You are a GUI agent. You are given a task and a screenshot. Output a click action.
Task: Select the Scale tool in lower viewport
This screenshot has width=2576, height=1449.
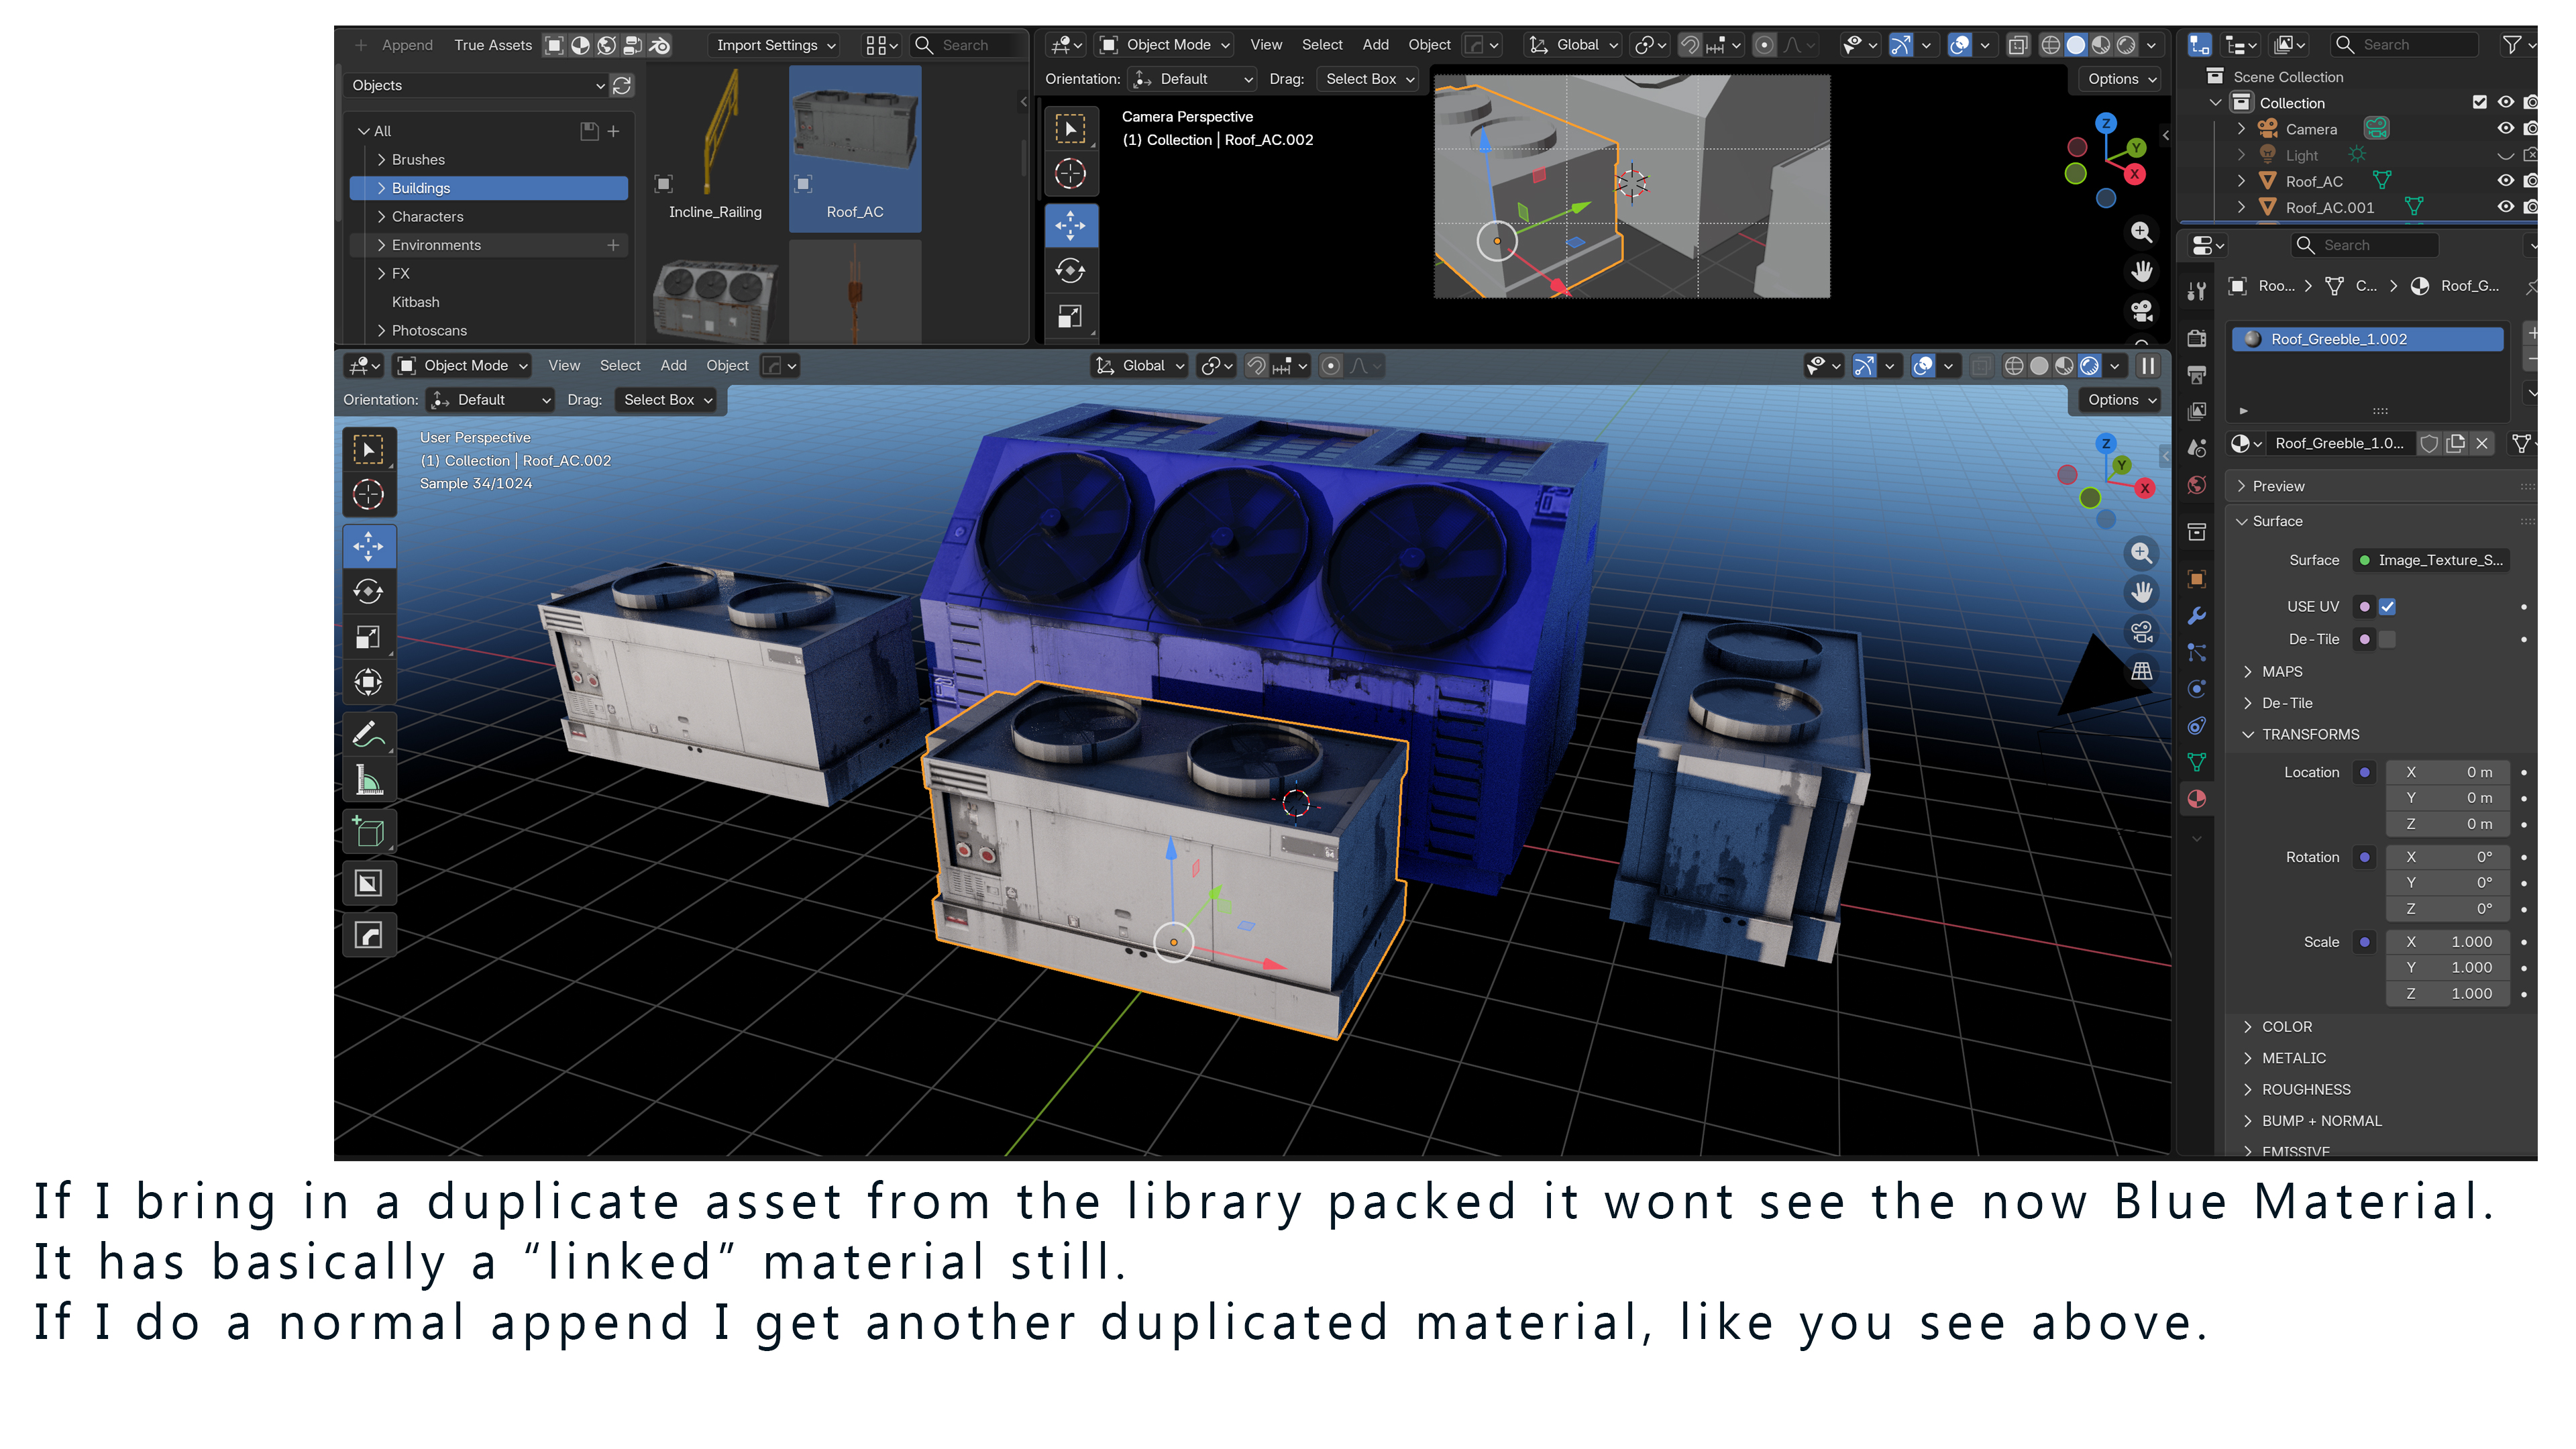pyautogui.click(x=368, y=637)
